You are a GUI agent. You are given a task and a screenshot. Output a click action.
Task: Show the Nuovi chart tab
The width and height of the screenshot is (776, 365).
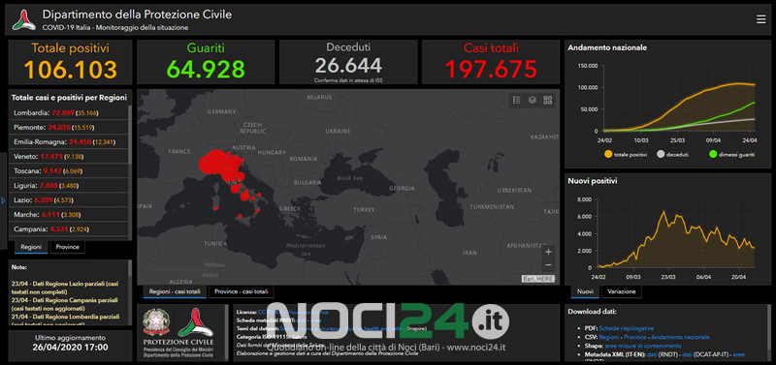point(585,291)
